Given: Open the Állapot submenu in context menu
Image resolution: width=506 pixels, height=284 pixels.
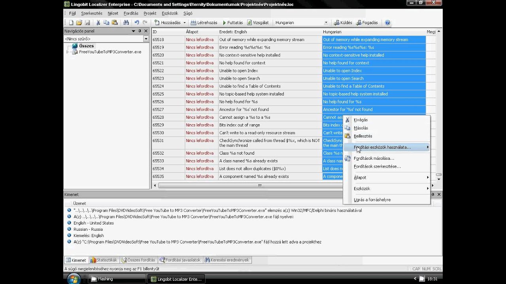Looking at the screenshot, I should pos(387,177).
